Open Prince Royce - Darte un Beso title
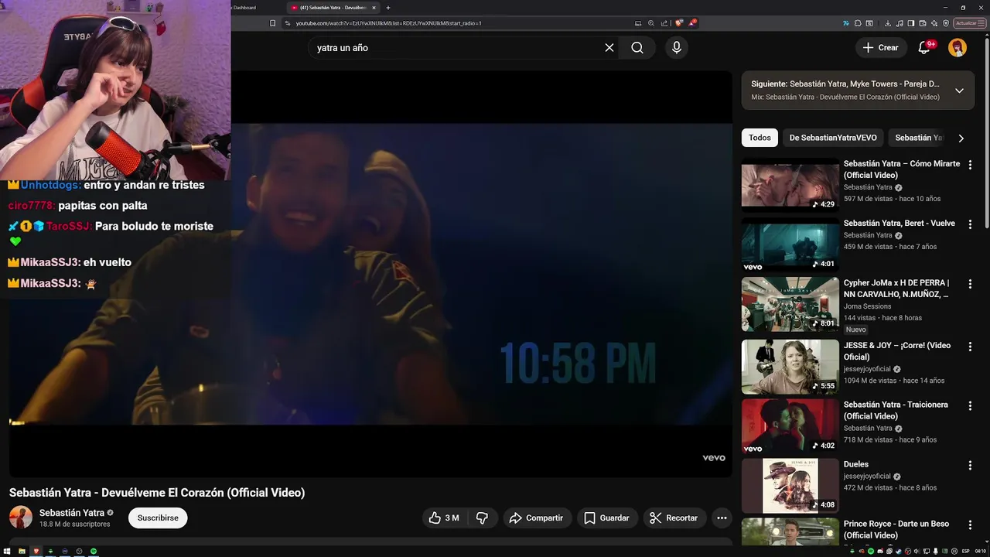Viewport: 990px width, 557px height. (896, 529)
